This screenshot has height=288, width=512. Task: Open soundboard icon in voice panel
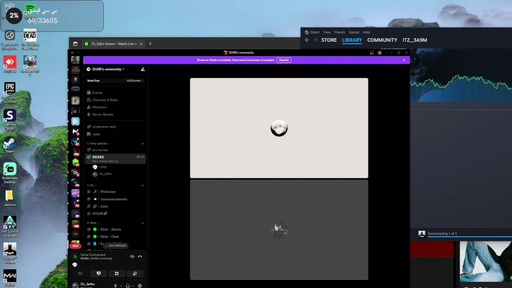pos(135,274)
